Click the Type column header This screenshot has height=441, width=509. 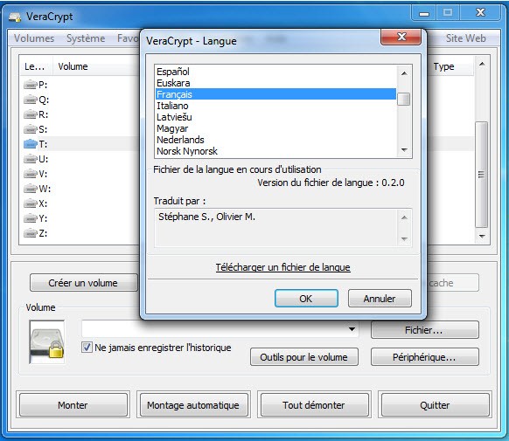tap(451, 66)
